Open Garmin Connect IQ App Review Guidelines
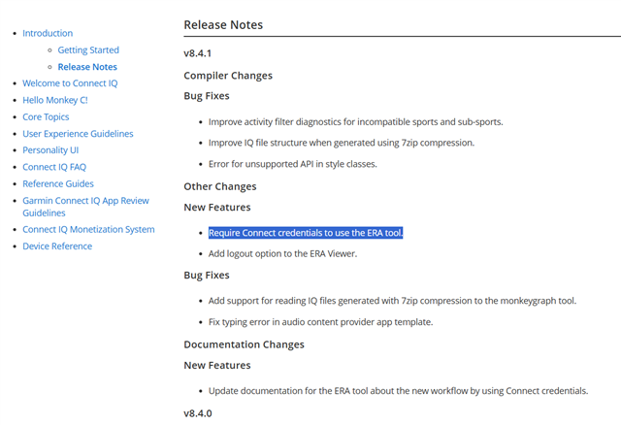The height and width of the screenshot is (425, 621). 85,206
